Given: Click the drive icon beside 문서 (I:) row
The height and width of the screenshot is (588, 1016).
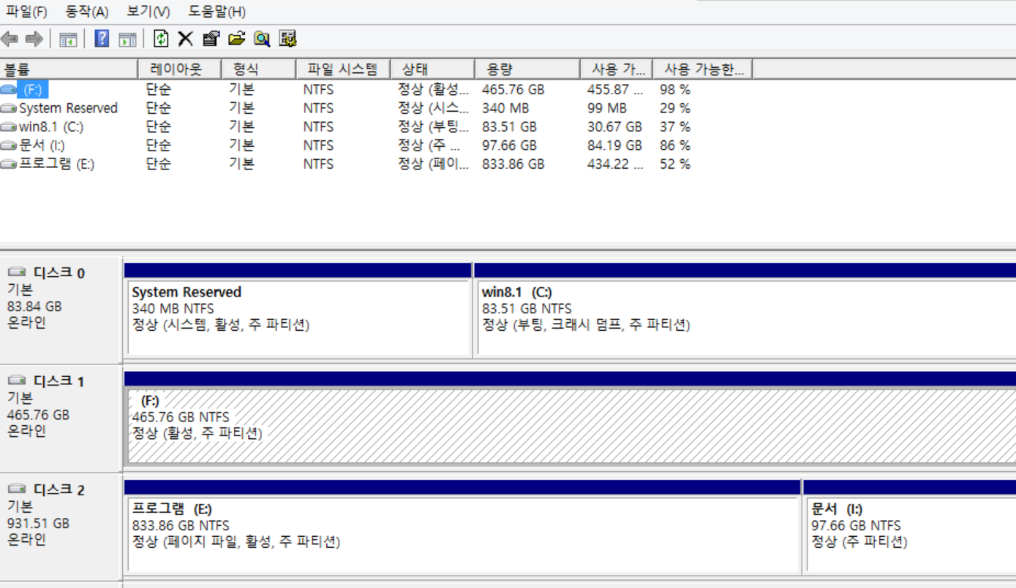Looking at the screenshot, I should tap(9, 145).
